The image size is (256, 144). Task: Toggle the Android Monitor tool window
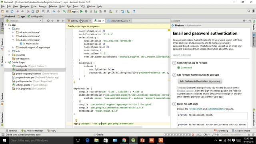pyautogui.click(x=32, y=131)
